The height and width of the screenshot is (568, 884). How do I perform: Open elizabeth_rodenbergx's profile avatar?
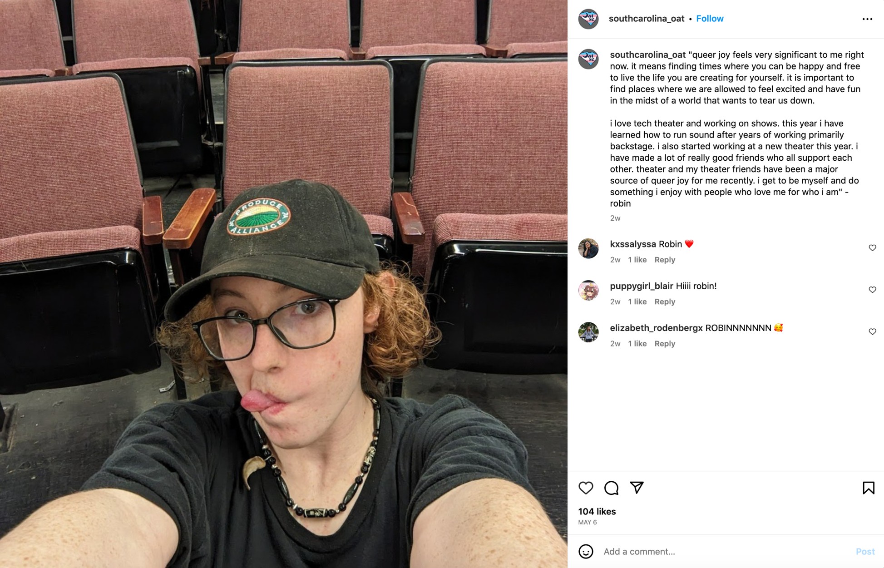(588, 332)
